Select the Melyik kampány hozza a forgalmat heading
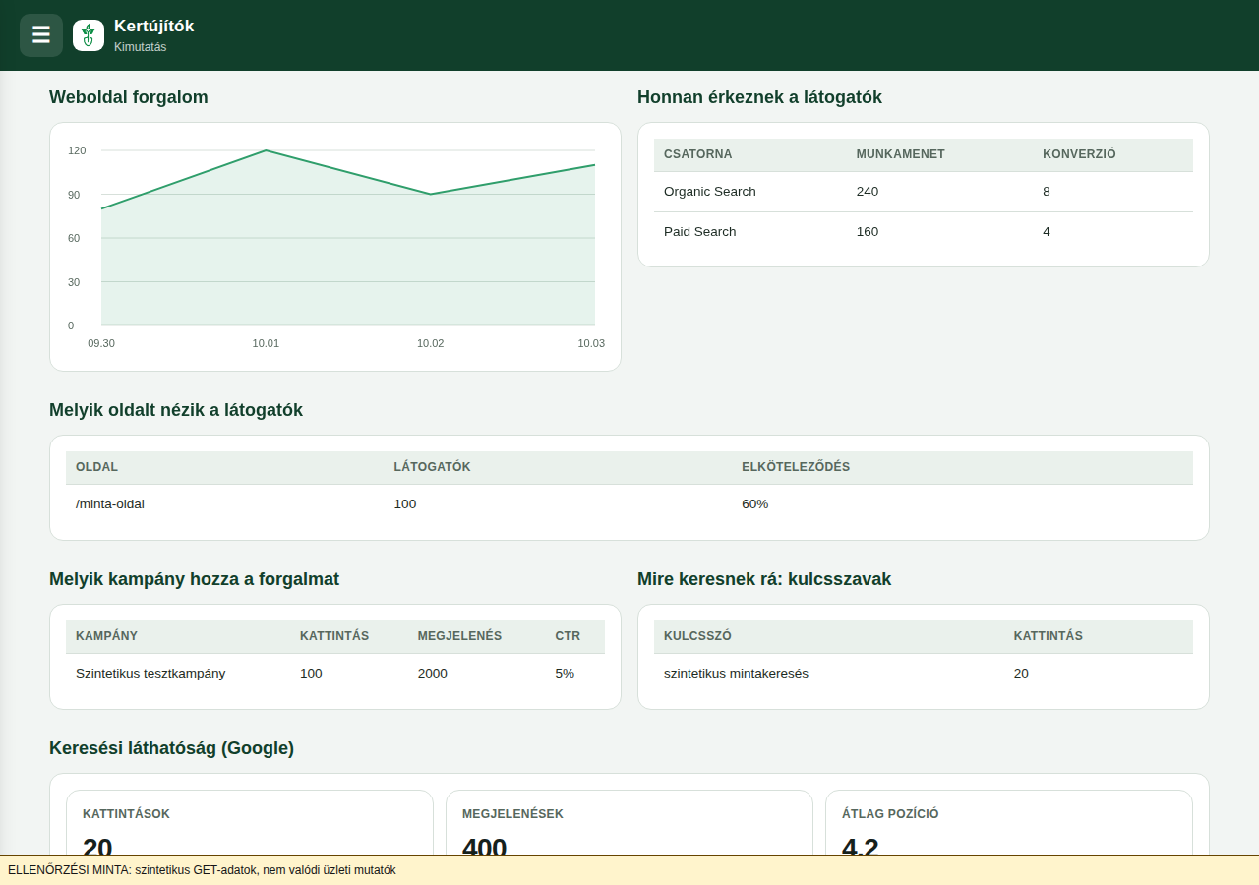The height and width of the screenshot is (885, 1259). 195,579
